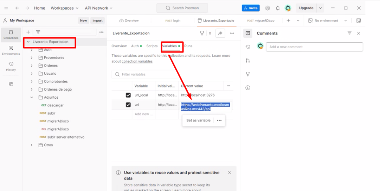Switch to the Overview request tab
This screenshot has width=380, height=191.
129,21
